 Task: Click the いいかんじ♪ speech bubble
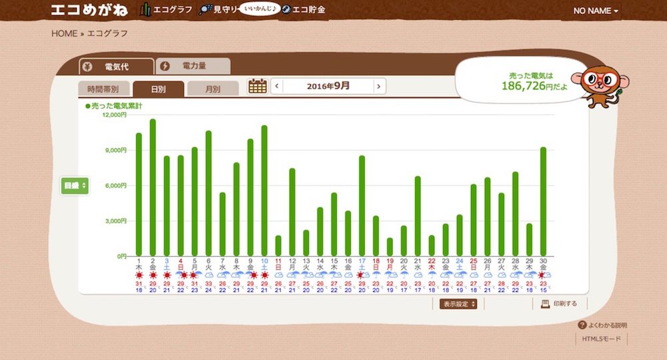click(x=259, y=9)
